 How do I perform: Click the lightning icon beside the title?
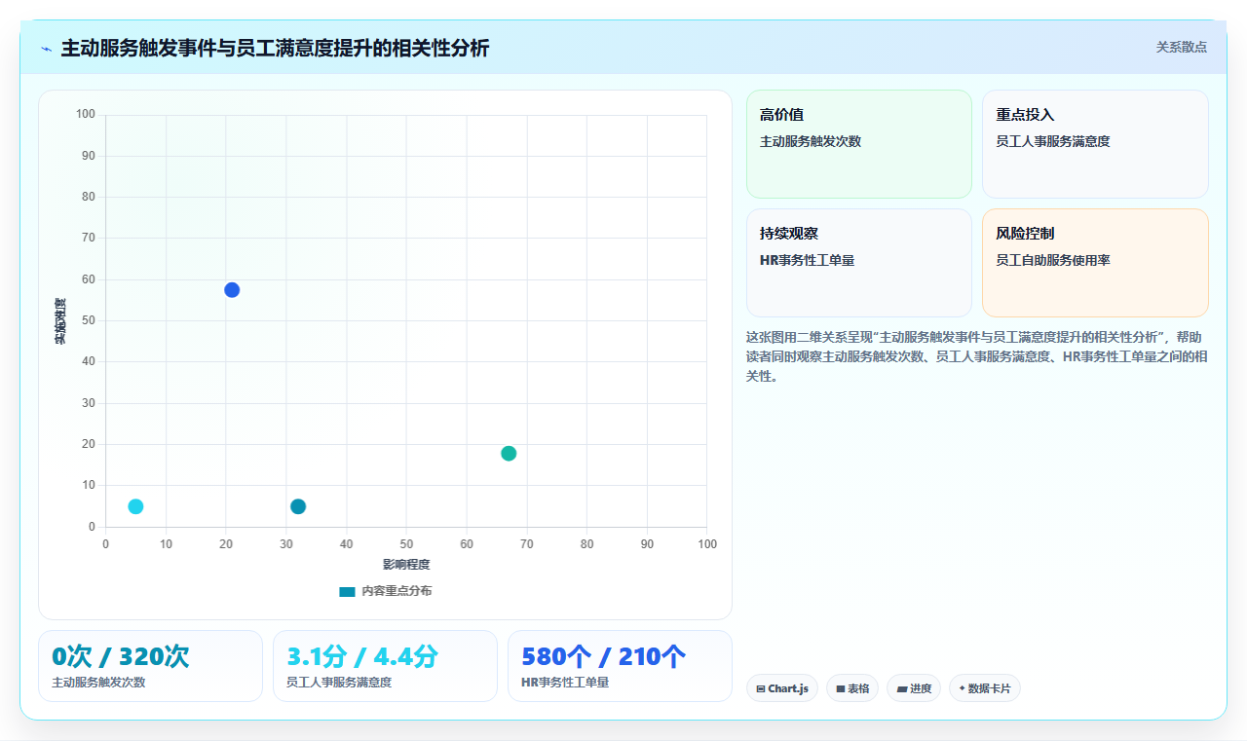coord(47,48)
